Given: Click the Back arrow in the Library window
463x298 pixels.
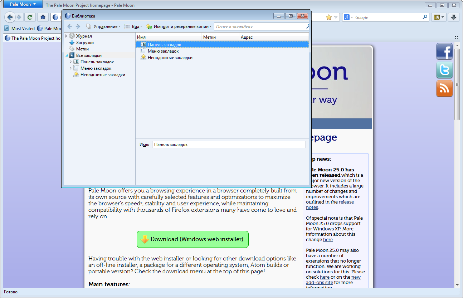Looking at the screenshot, I should pos(70,26).
